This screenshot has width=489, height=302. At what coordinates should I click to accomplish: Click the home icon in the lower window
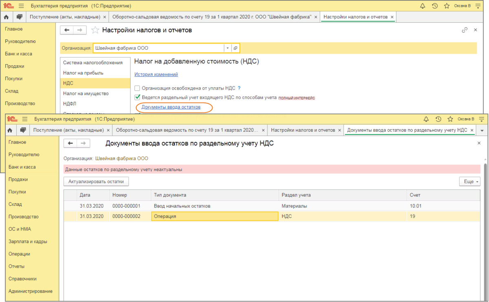pyautogui.click(x=10, y=130)
